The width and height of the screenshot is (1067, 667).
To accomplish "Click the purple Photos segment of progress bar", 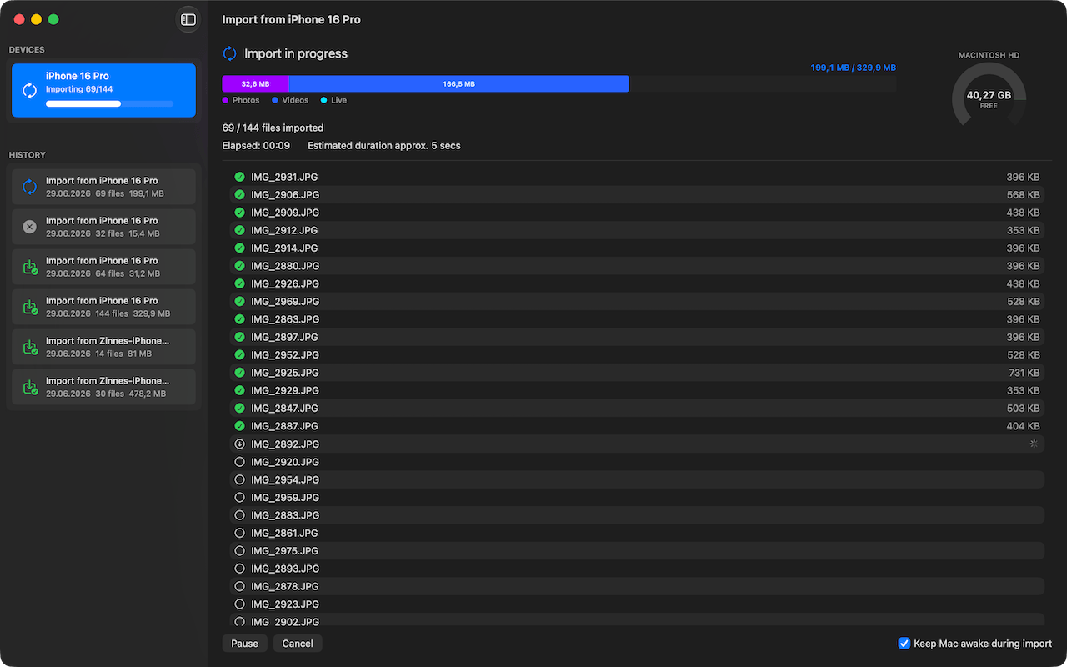I will pyautogui.click(x=255, y=83).
